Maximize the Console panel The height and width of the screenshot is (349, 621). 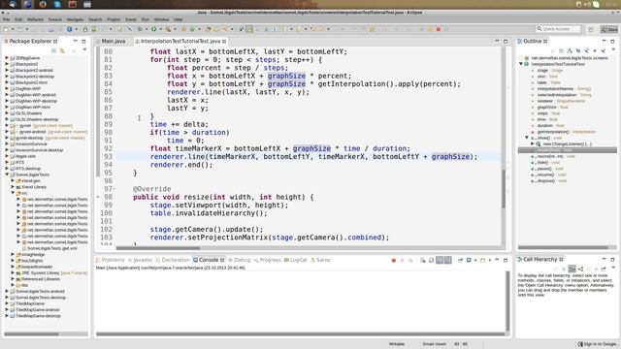point(506,260)
